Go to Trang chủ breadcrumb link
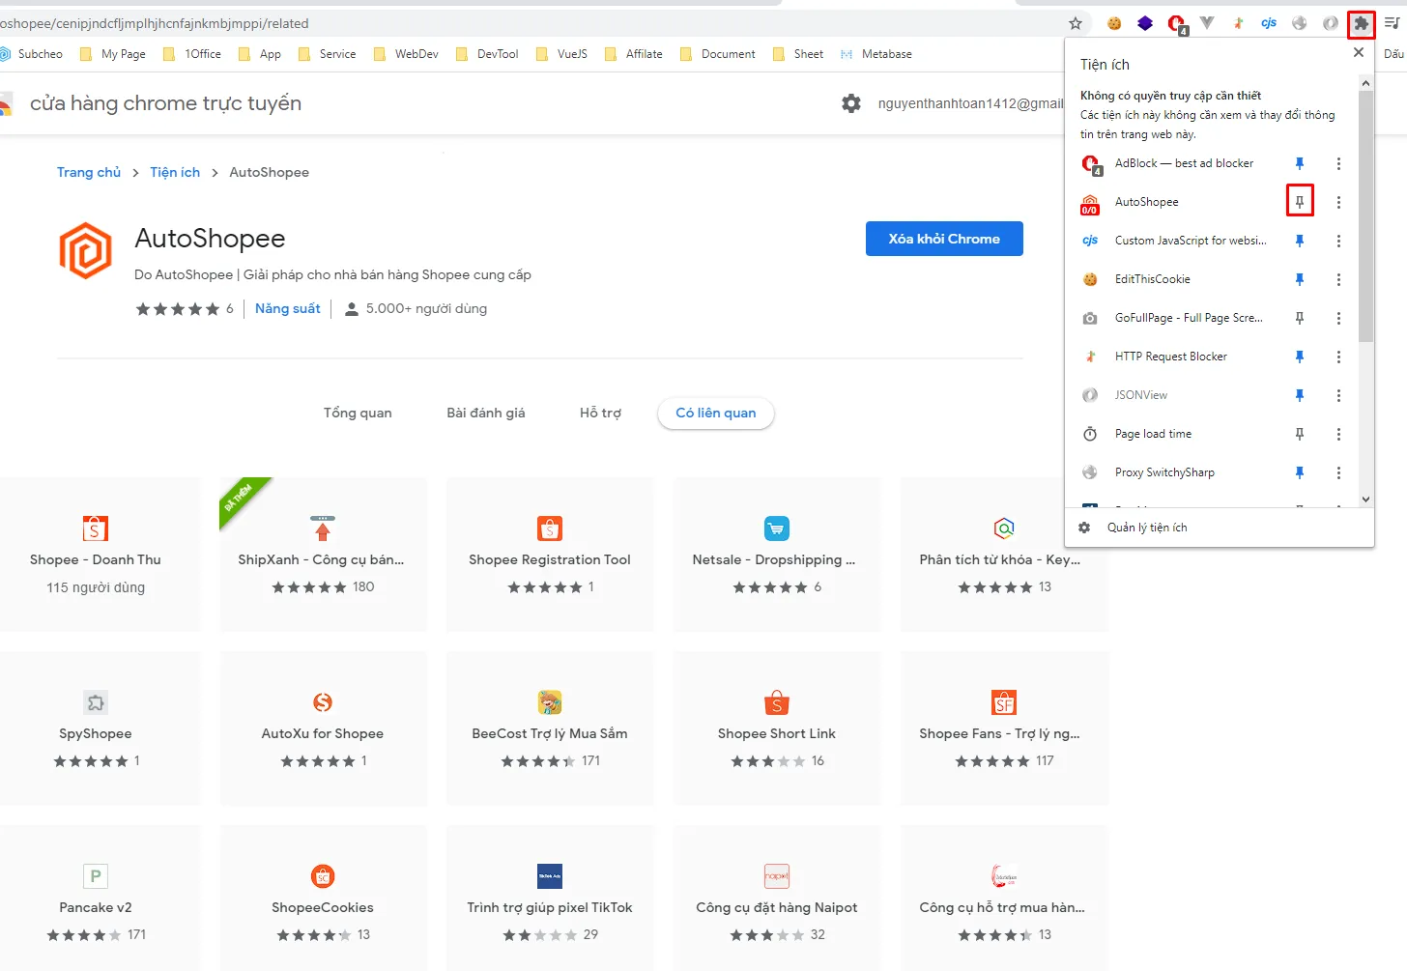1407x971 pixels. 89,172
